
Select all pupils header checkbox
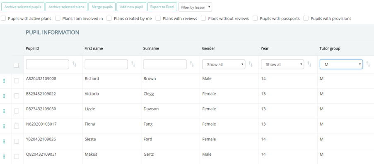[16, 65]
